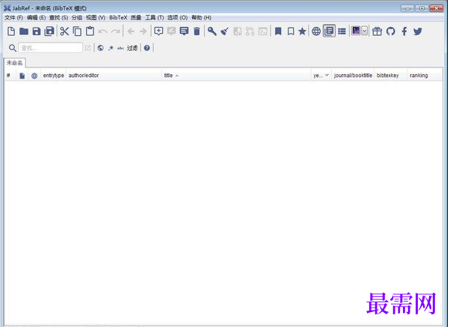The height and width of the screenshot is (327, 450).
Task: Open the 帮助 (H) menu
Action: pos(202,18)
